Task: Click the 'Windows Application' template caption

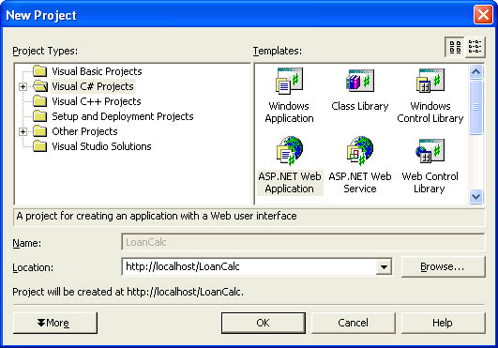Action: [289, 112]
